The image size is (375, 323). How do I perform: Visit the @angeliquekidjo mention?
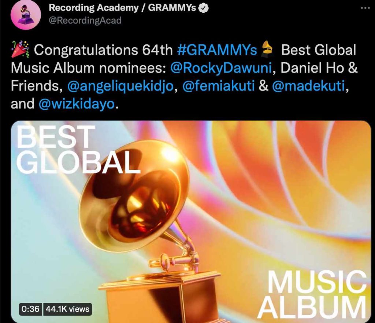(x=120, y=86)
